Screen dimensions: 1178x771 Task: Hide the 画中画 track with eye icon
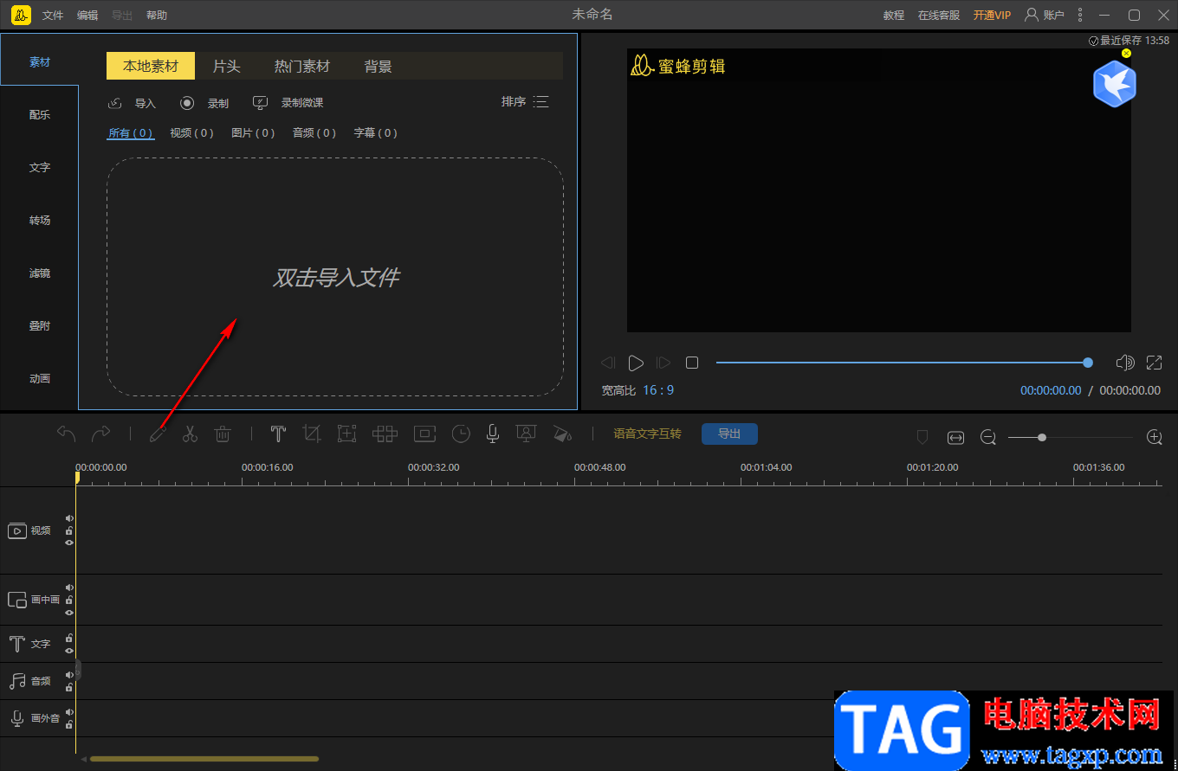[69, 612]
